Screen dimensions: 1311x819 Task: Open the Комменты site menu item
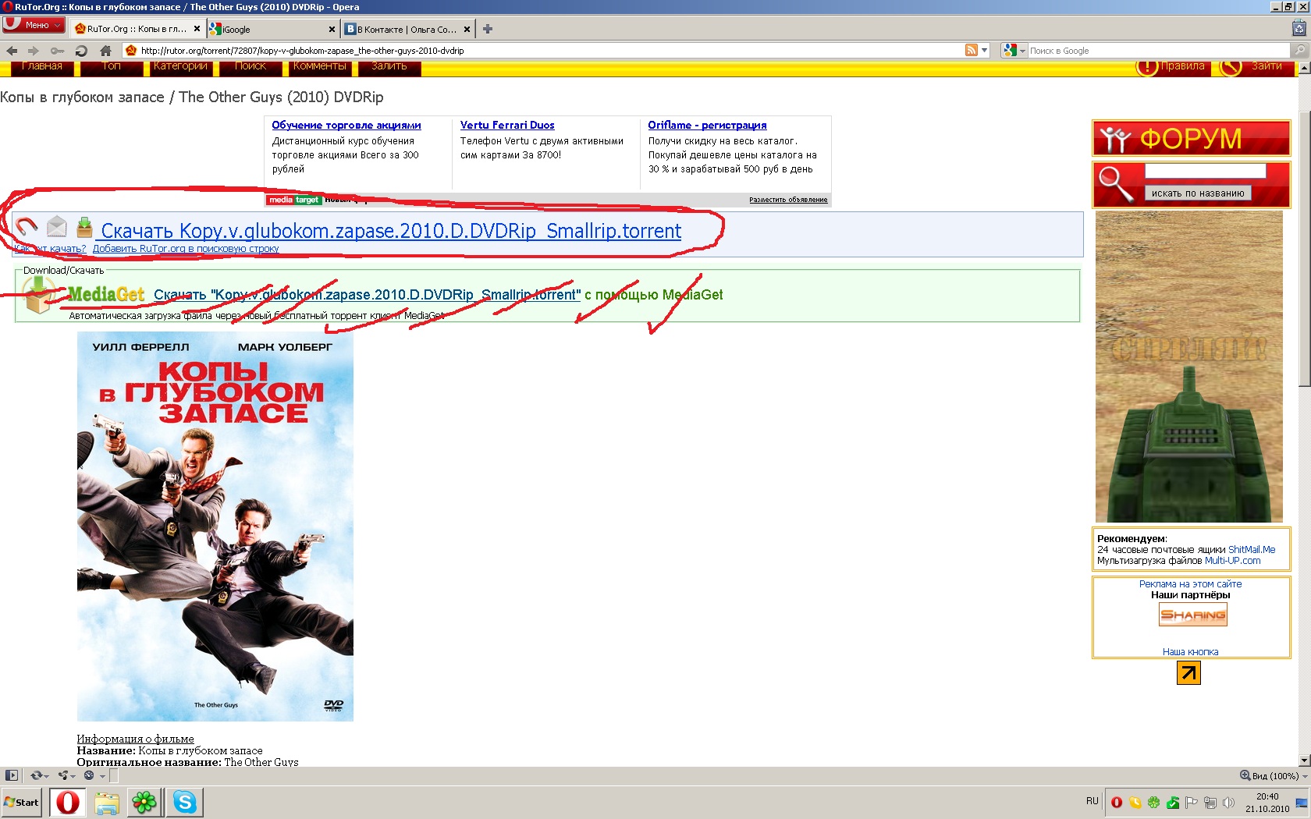(320, 66)
